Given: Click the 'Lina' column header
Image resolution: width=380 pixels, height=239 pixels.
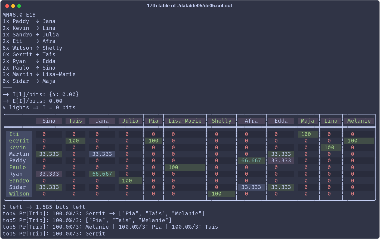Looking at the screenshot, I should [x=331, y=121].
